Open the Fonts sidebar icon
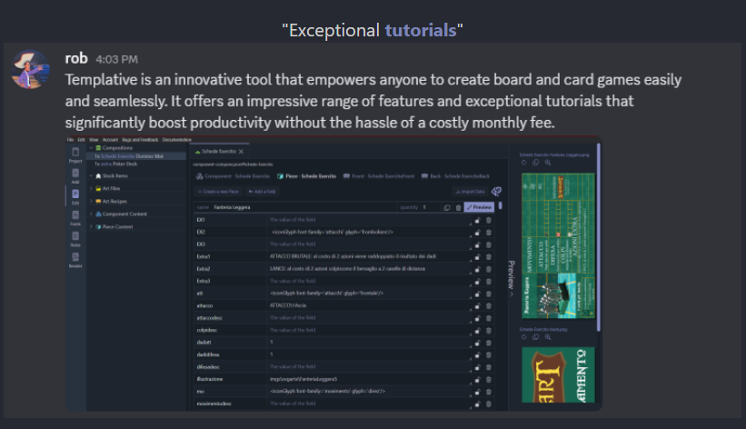The image size is (746, 429). (75, 217)
